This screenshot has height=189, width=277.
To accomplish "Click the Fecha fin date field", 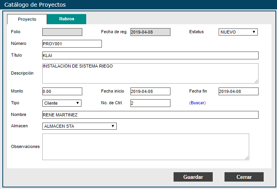I will [x=238, y=91].
